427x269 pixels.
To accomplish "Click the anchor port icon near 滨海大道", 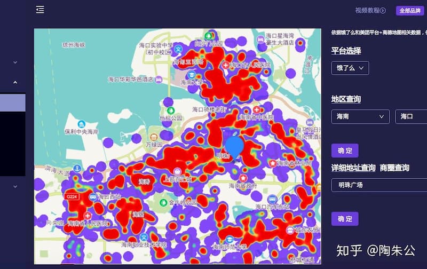I will [77, 168].
